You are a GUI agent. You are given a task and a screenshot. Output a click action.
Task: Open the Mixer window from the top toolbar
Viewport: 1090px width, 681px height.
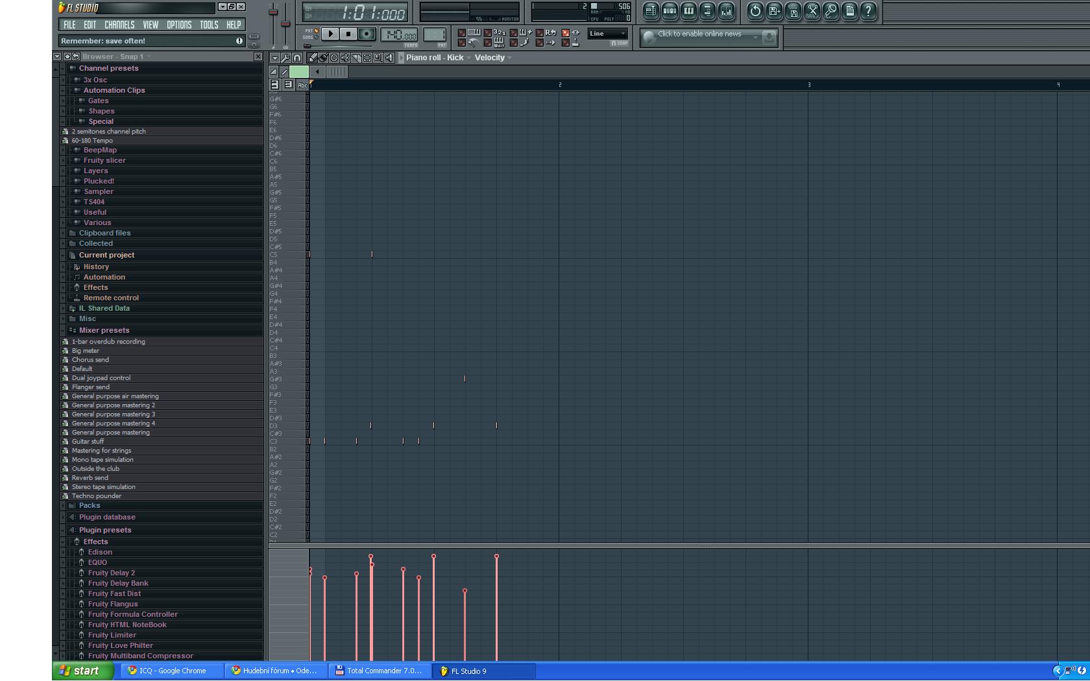click(x=726, y=11)
